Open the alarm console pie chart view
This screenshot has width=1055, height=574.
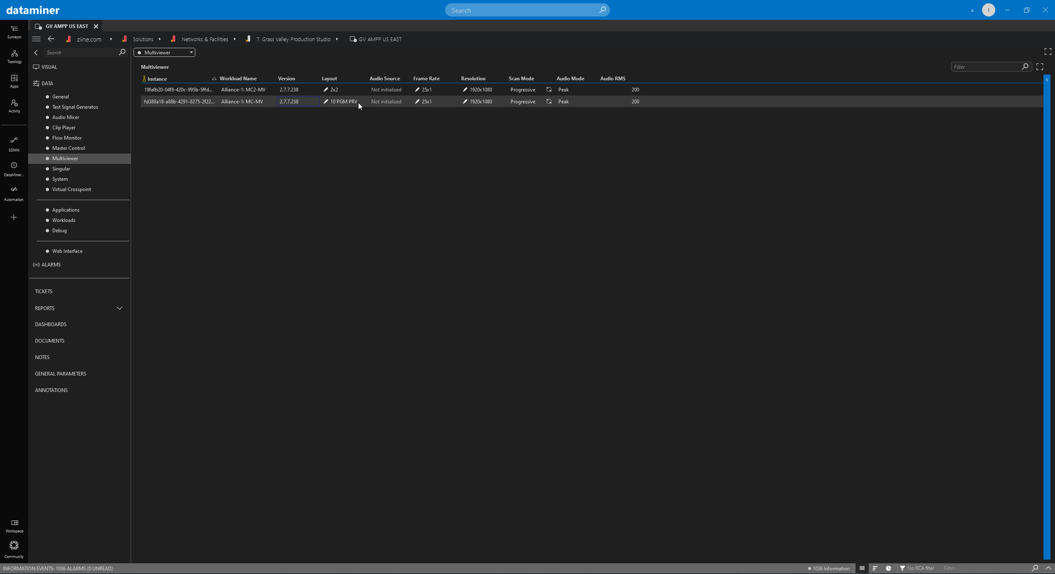pos(889,568)
